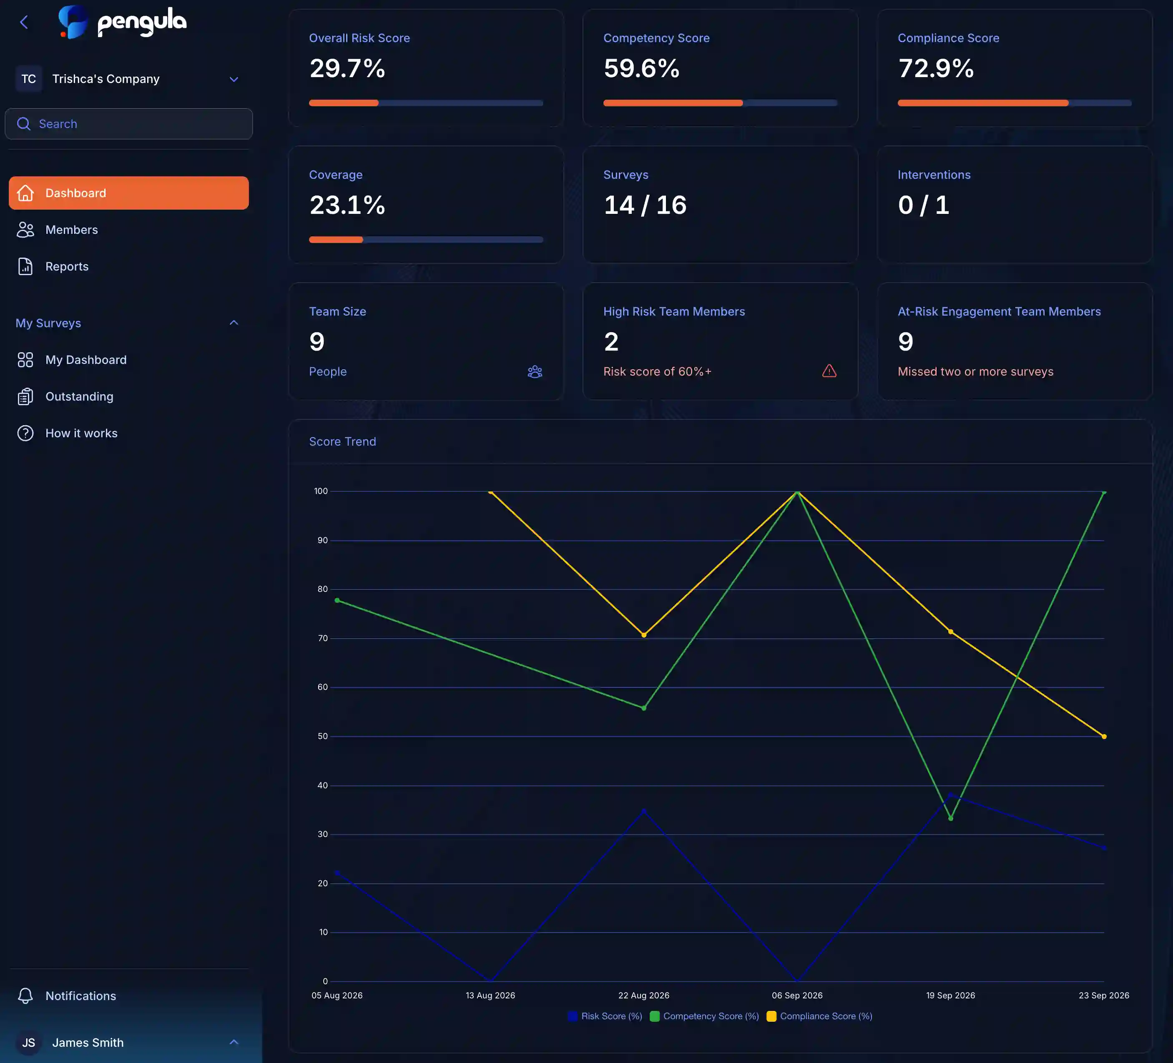The width and height of the screenshot is (1173, 1063).
Task: Click the warning triangle in High Risk card
Action: pos(829,371)
